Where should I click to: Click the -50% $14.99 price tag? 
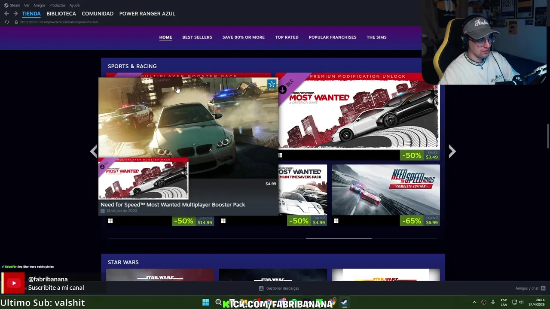(193, 221)
